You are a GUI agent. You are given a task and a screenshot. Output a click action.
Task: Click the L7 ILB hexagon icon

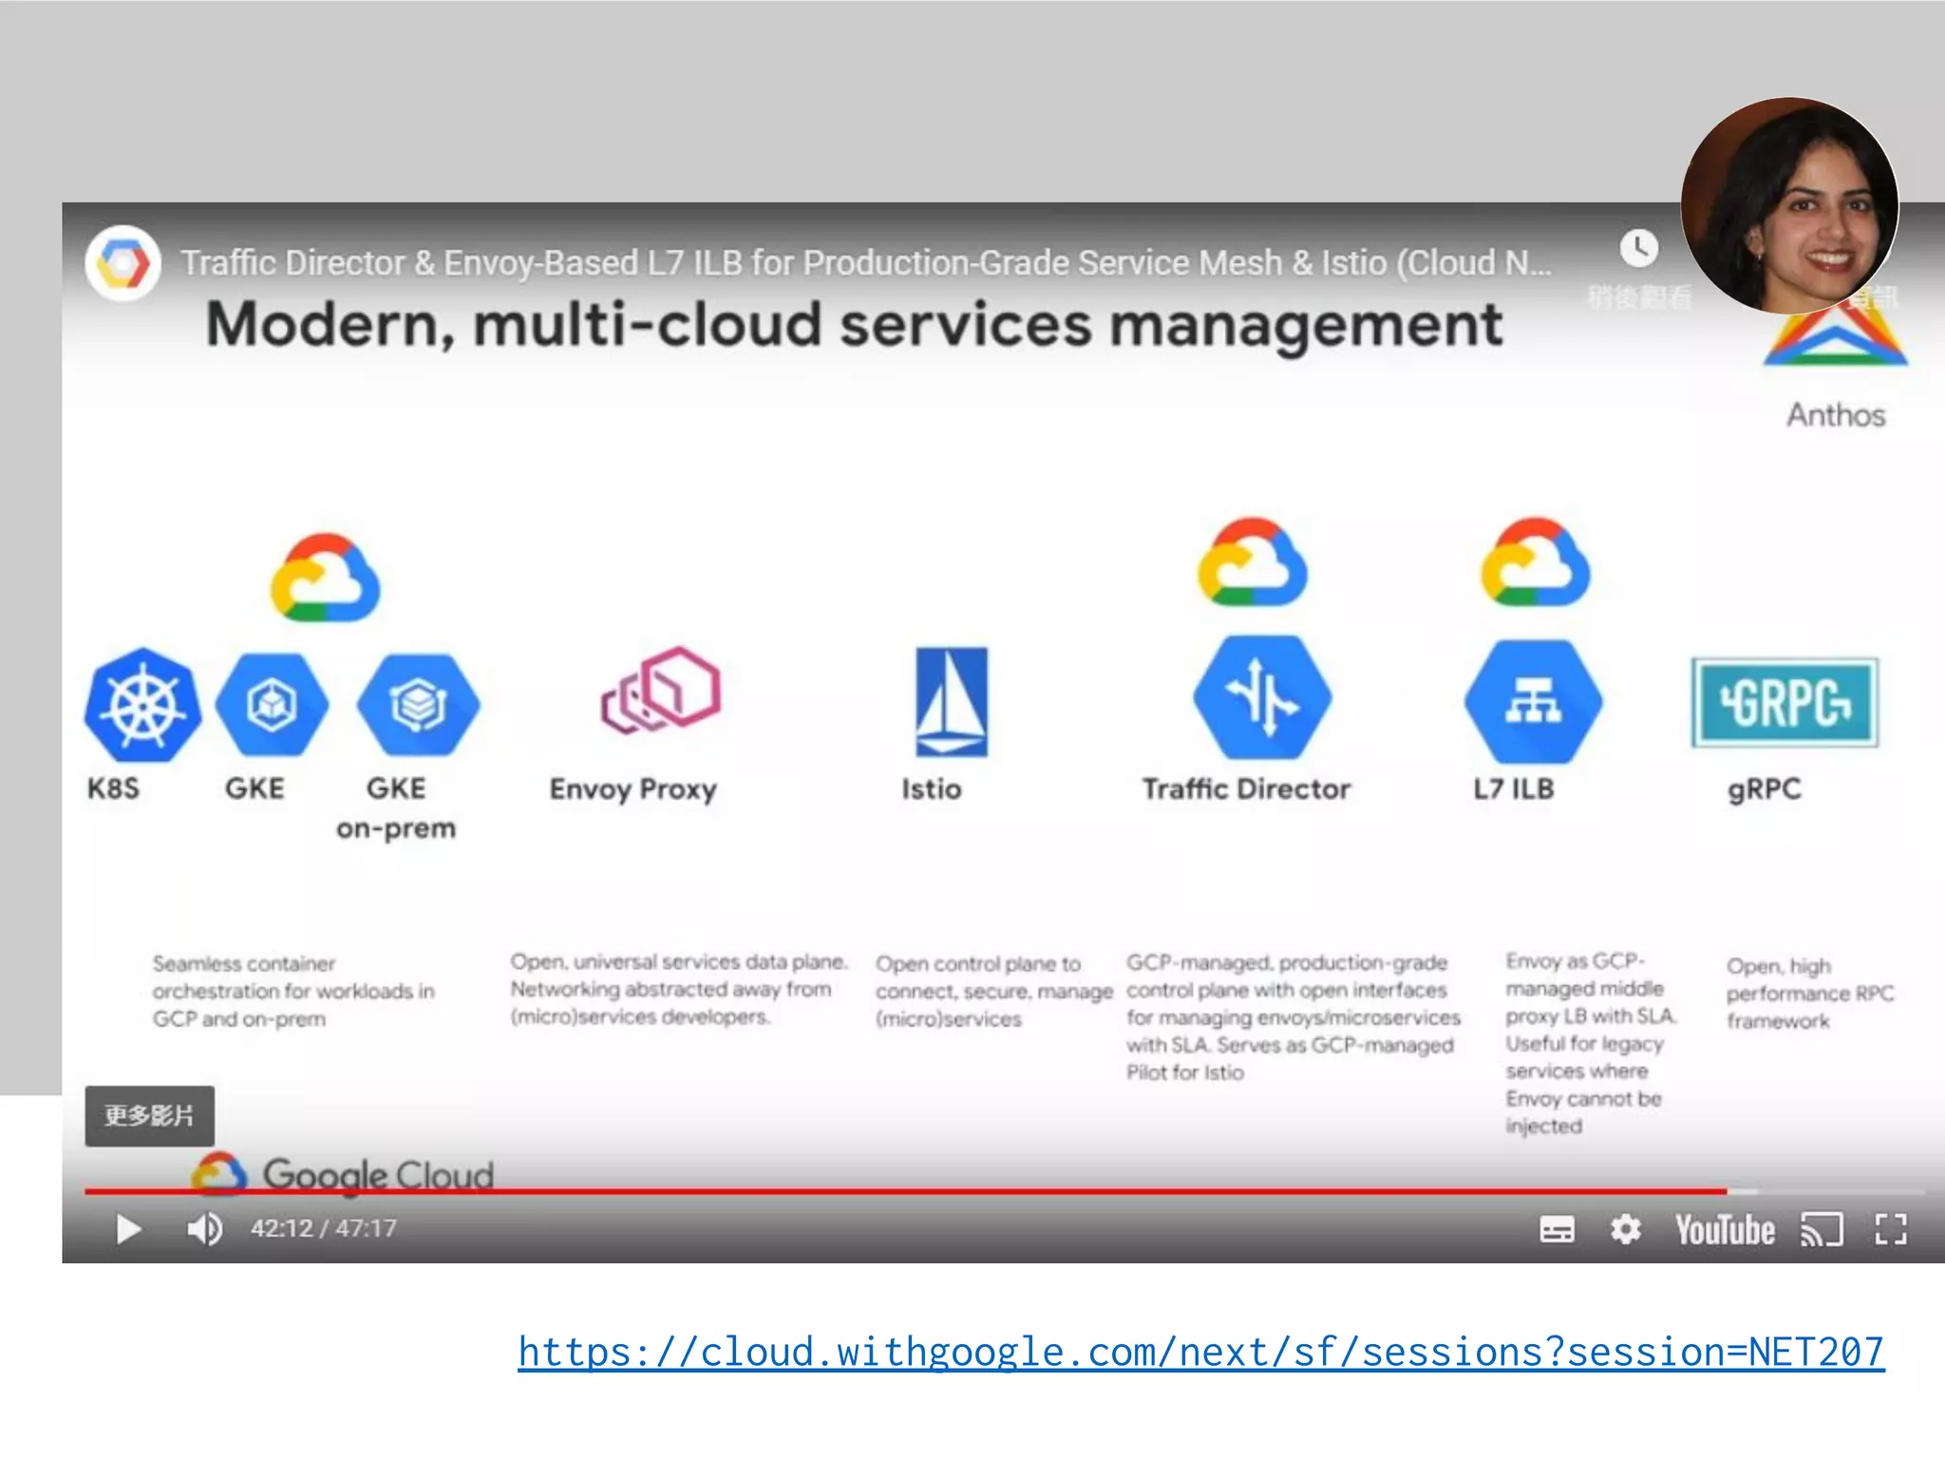coord(1533,701)
